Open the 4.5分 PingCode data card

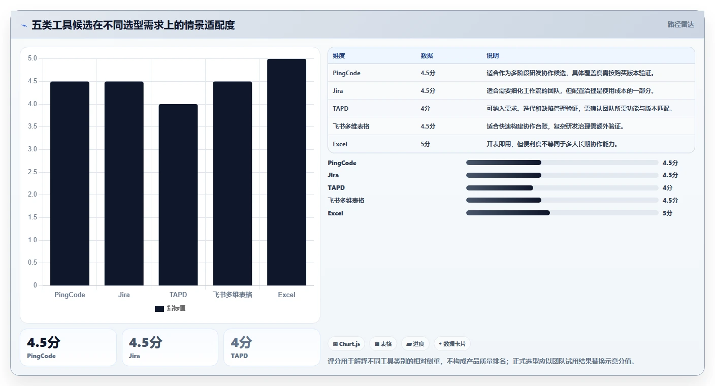(x=68, y=347)
